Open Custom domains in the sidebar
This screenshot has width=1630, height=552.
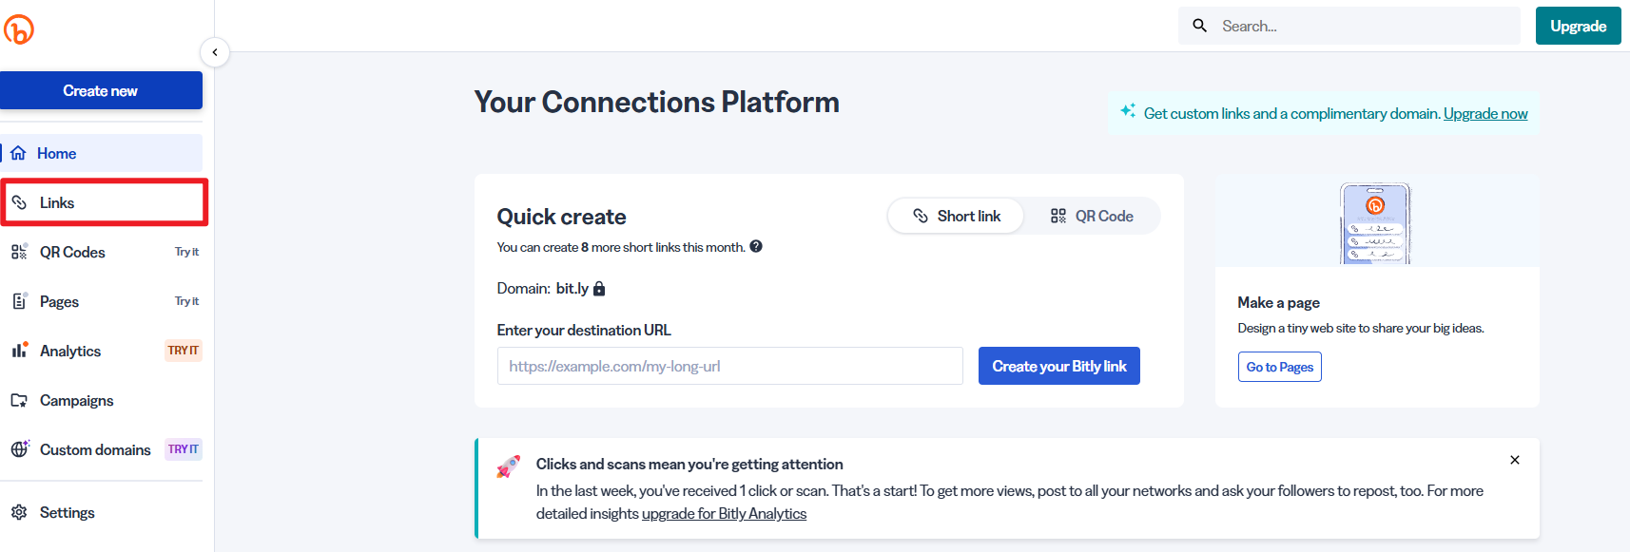[x=101, y=449]
